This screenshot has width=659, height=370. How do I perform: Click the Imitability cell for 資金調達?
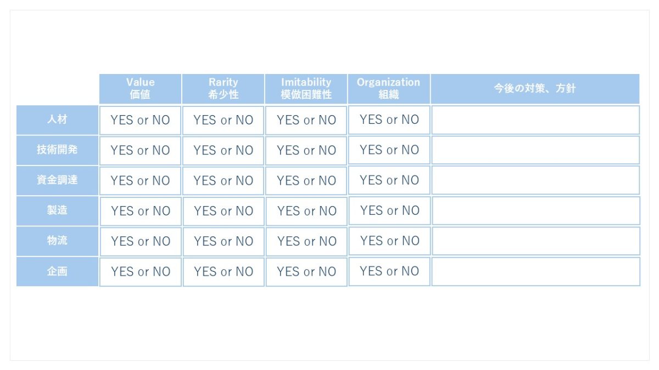306,180
